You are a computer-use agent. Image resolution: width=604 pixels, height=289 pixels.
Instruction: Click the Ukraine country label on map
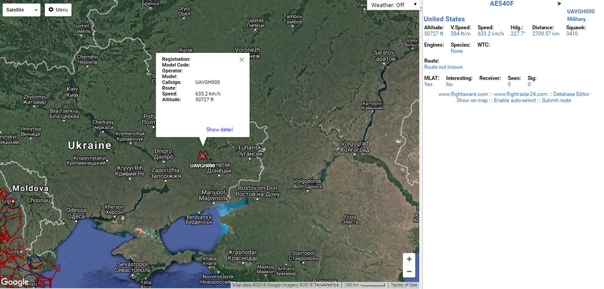point(90,145)
